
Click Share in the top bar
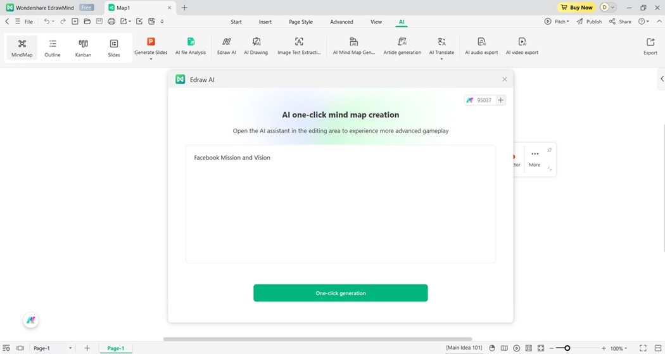click(x=620, y=21)
